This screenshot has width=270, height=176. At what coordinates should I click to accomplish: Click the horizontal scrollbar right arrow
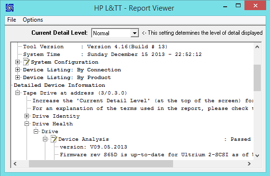pyautogui.click(x=249, y=163)
